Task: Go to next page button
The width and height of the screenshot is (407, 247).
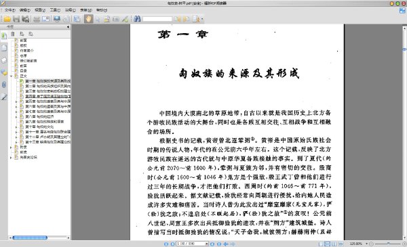Action: (x=212, y=244)
